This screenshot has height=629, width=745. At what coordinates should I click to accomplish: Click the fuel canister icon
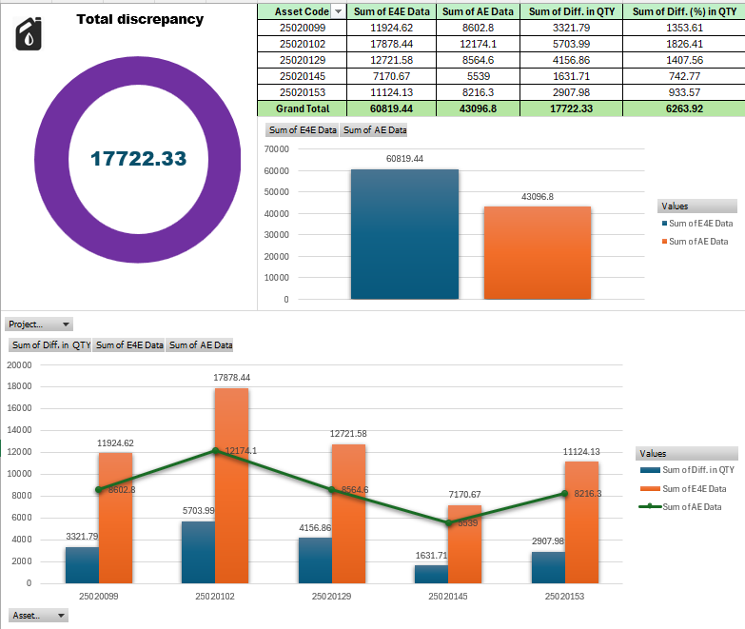[29, 33]
